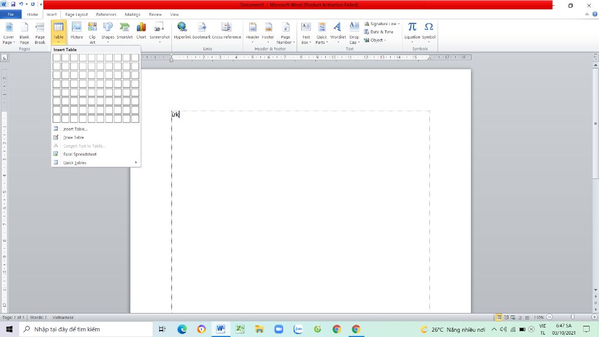Open the Shapes gallery
Screen dimensions: 599x337
[108, 32]
